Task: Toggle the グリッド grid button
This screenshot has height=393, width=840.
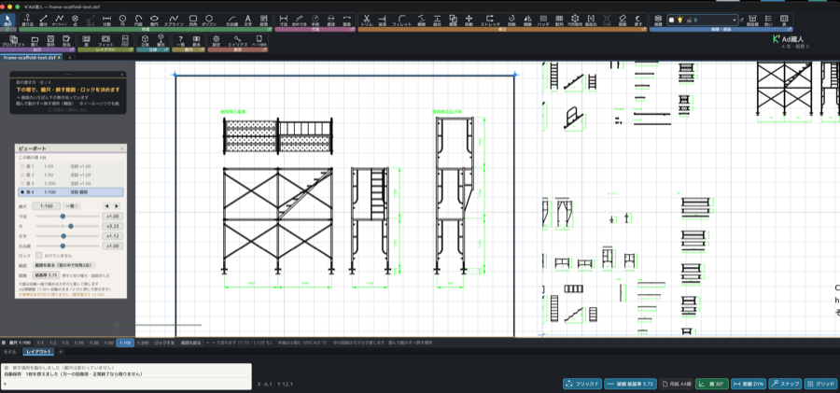Action: coord(820,384)
